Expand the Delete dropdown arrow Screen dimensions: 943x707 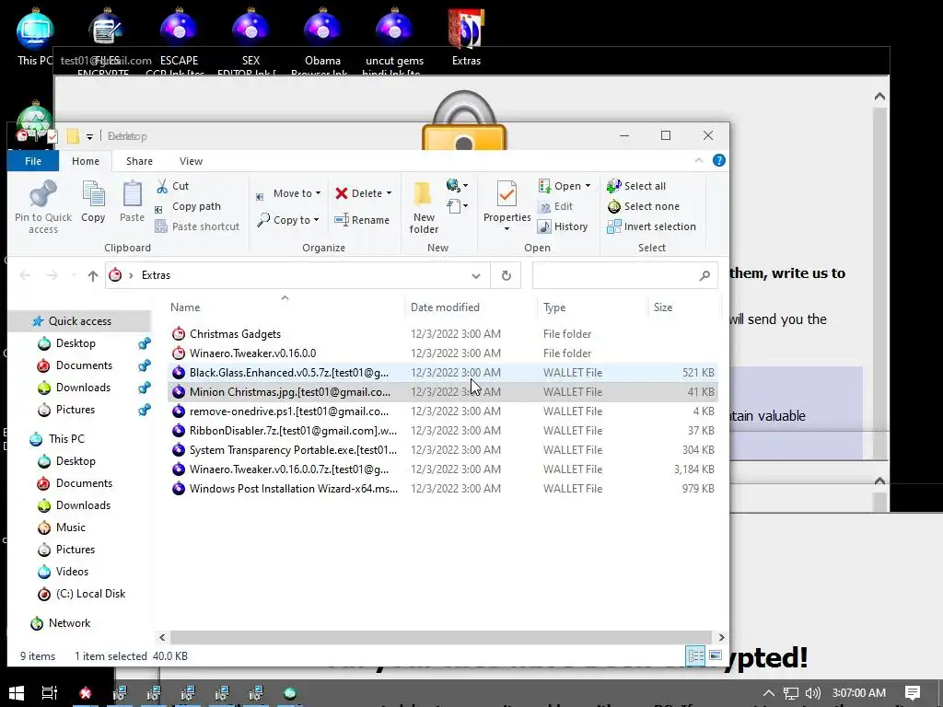pyautogui.click(x=390, y=193)
